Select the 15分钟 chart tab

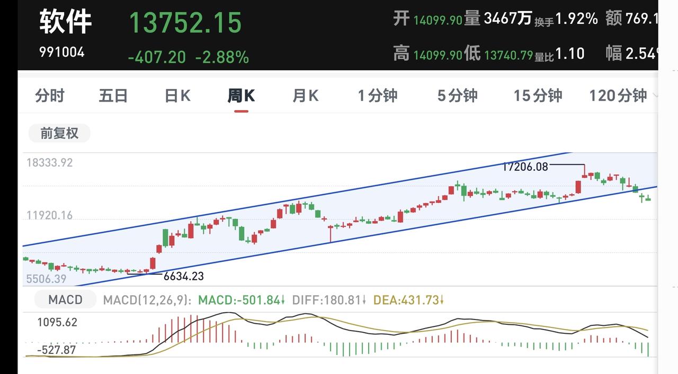538,96
